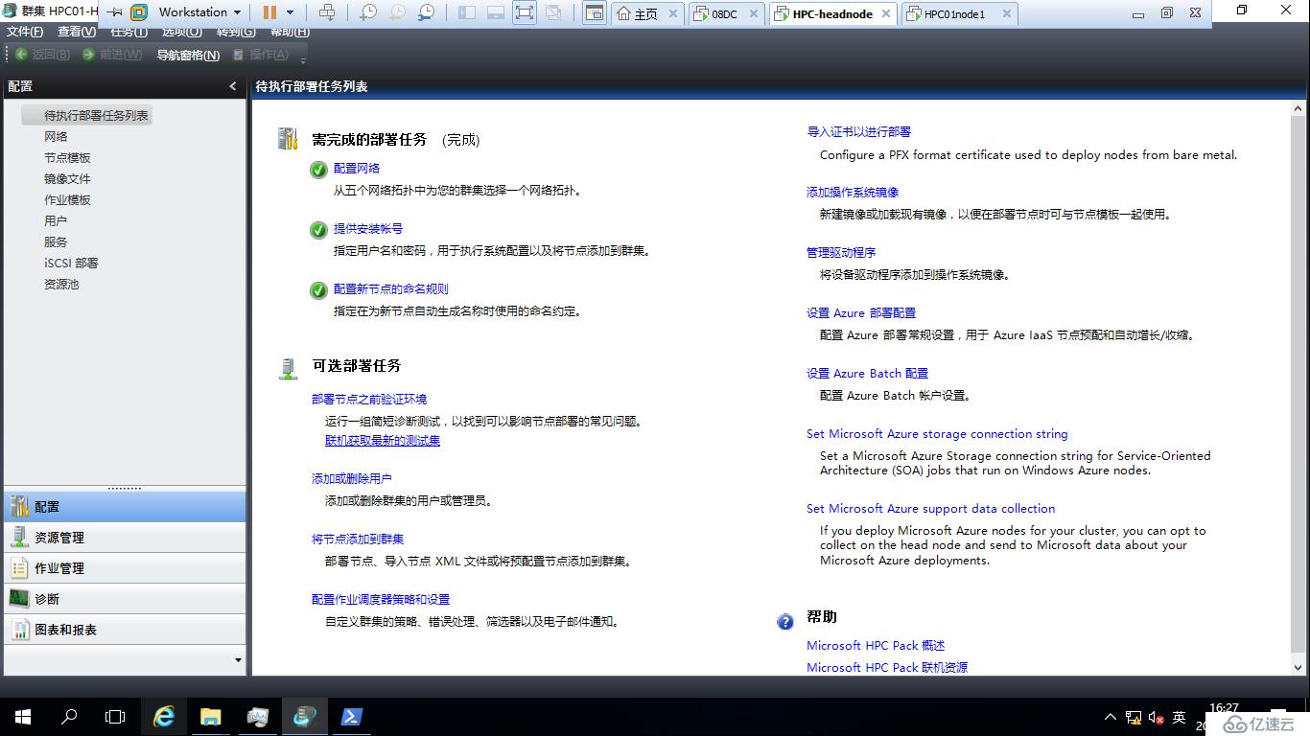Click the 添加或删除用户 link

pyautogui.click(x=351, y=478)
